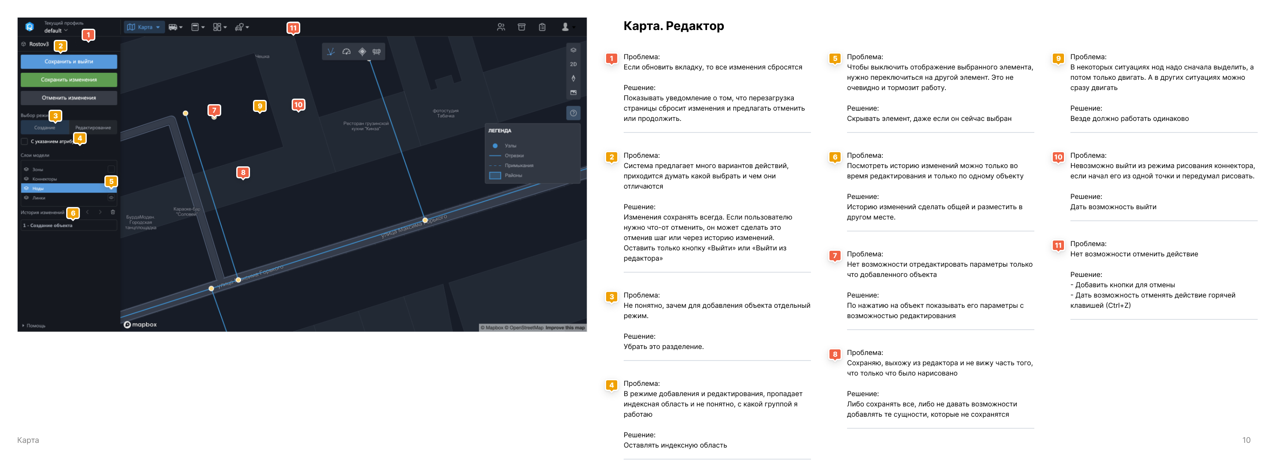The height and width of the screenshot is (463, 1268).
Task: Open the users icon in top bar
Action: [501, 27]
